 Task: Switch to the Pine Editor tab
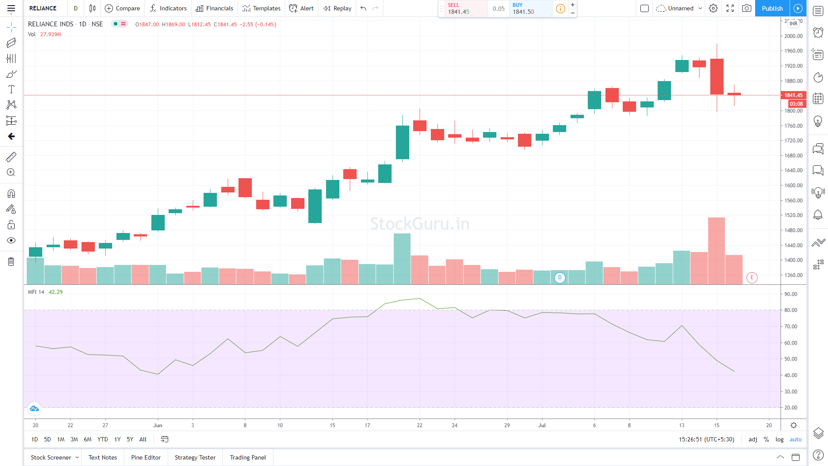pyautogui.click(x=146, y=457)
